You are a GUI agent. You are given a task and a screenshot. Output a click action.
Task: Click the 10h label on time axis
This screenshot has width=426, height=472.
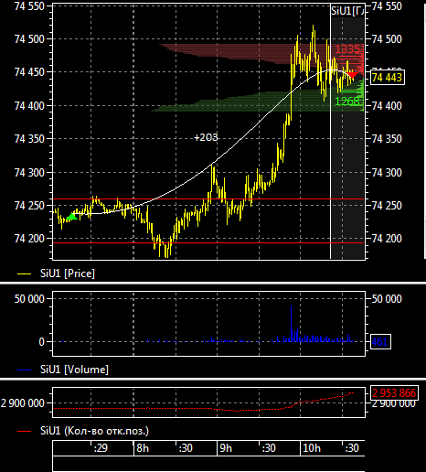(312, 448)
